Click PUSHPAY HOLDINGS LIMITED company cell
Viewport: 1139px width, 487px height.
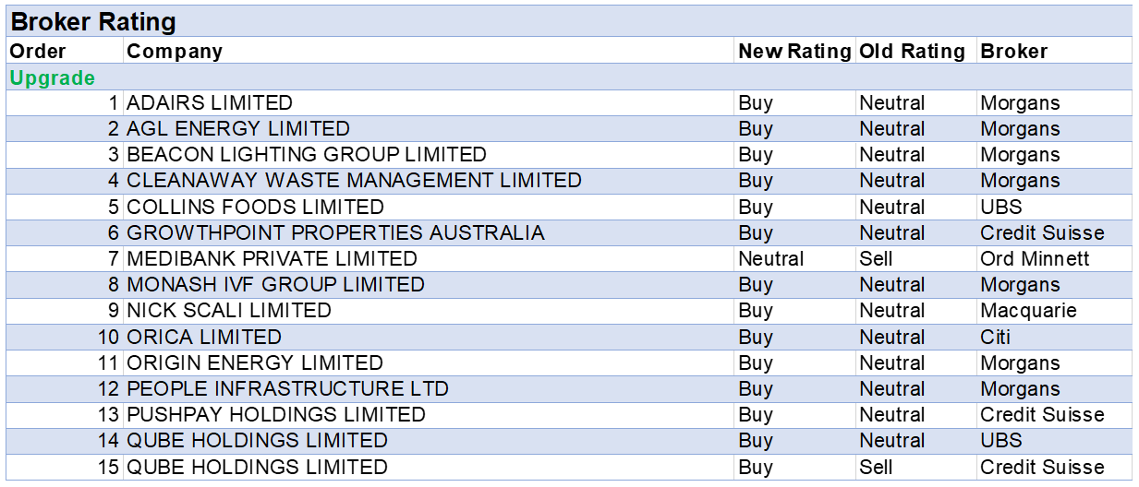point(276,414)
